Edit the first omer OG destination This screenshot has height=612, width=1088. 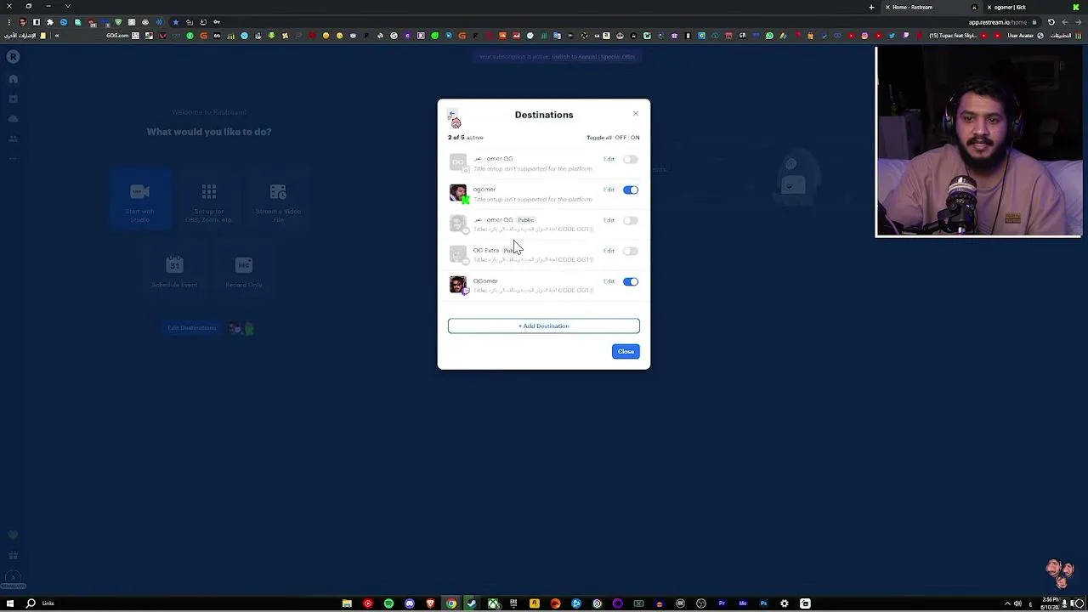(x=609, y=159)
